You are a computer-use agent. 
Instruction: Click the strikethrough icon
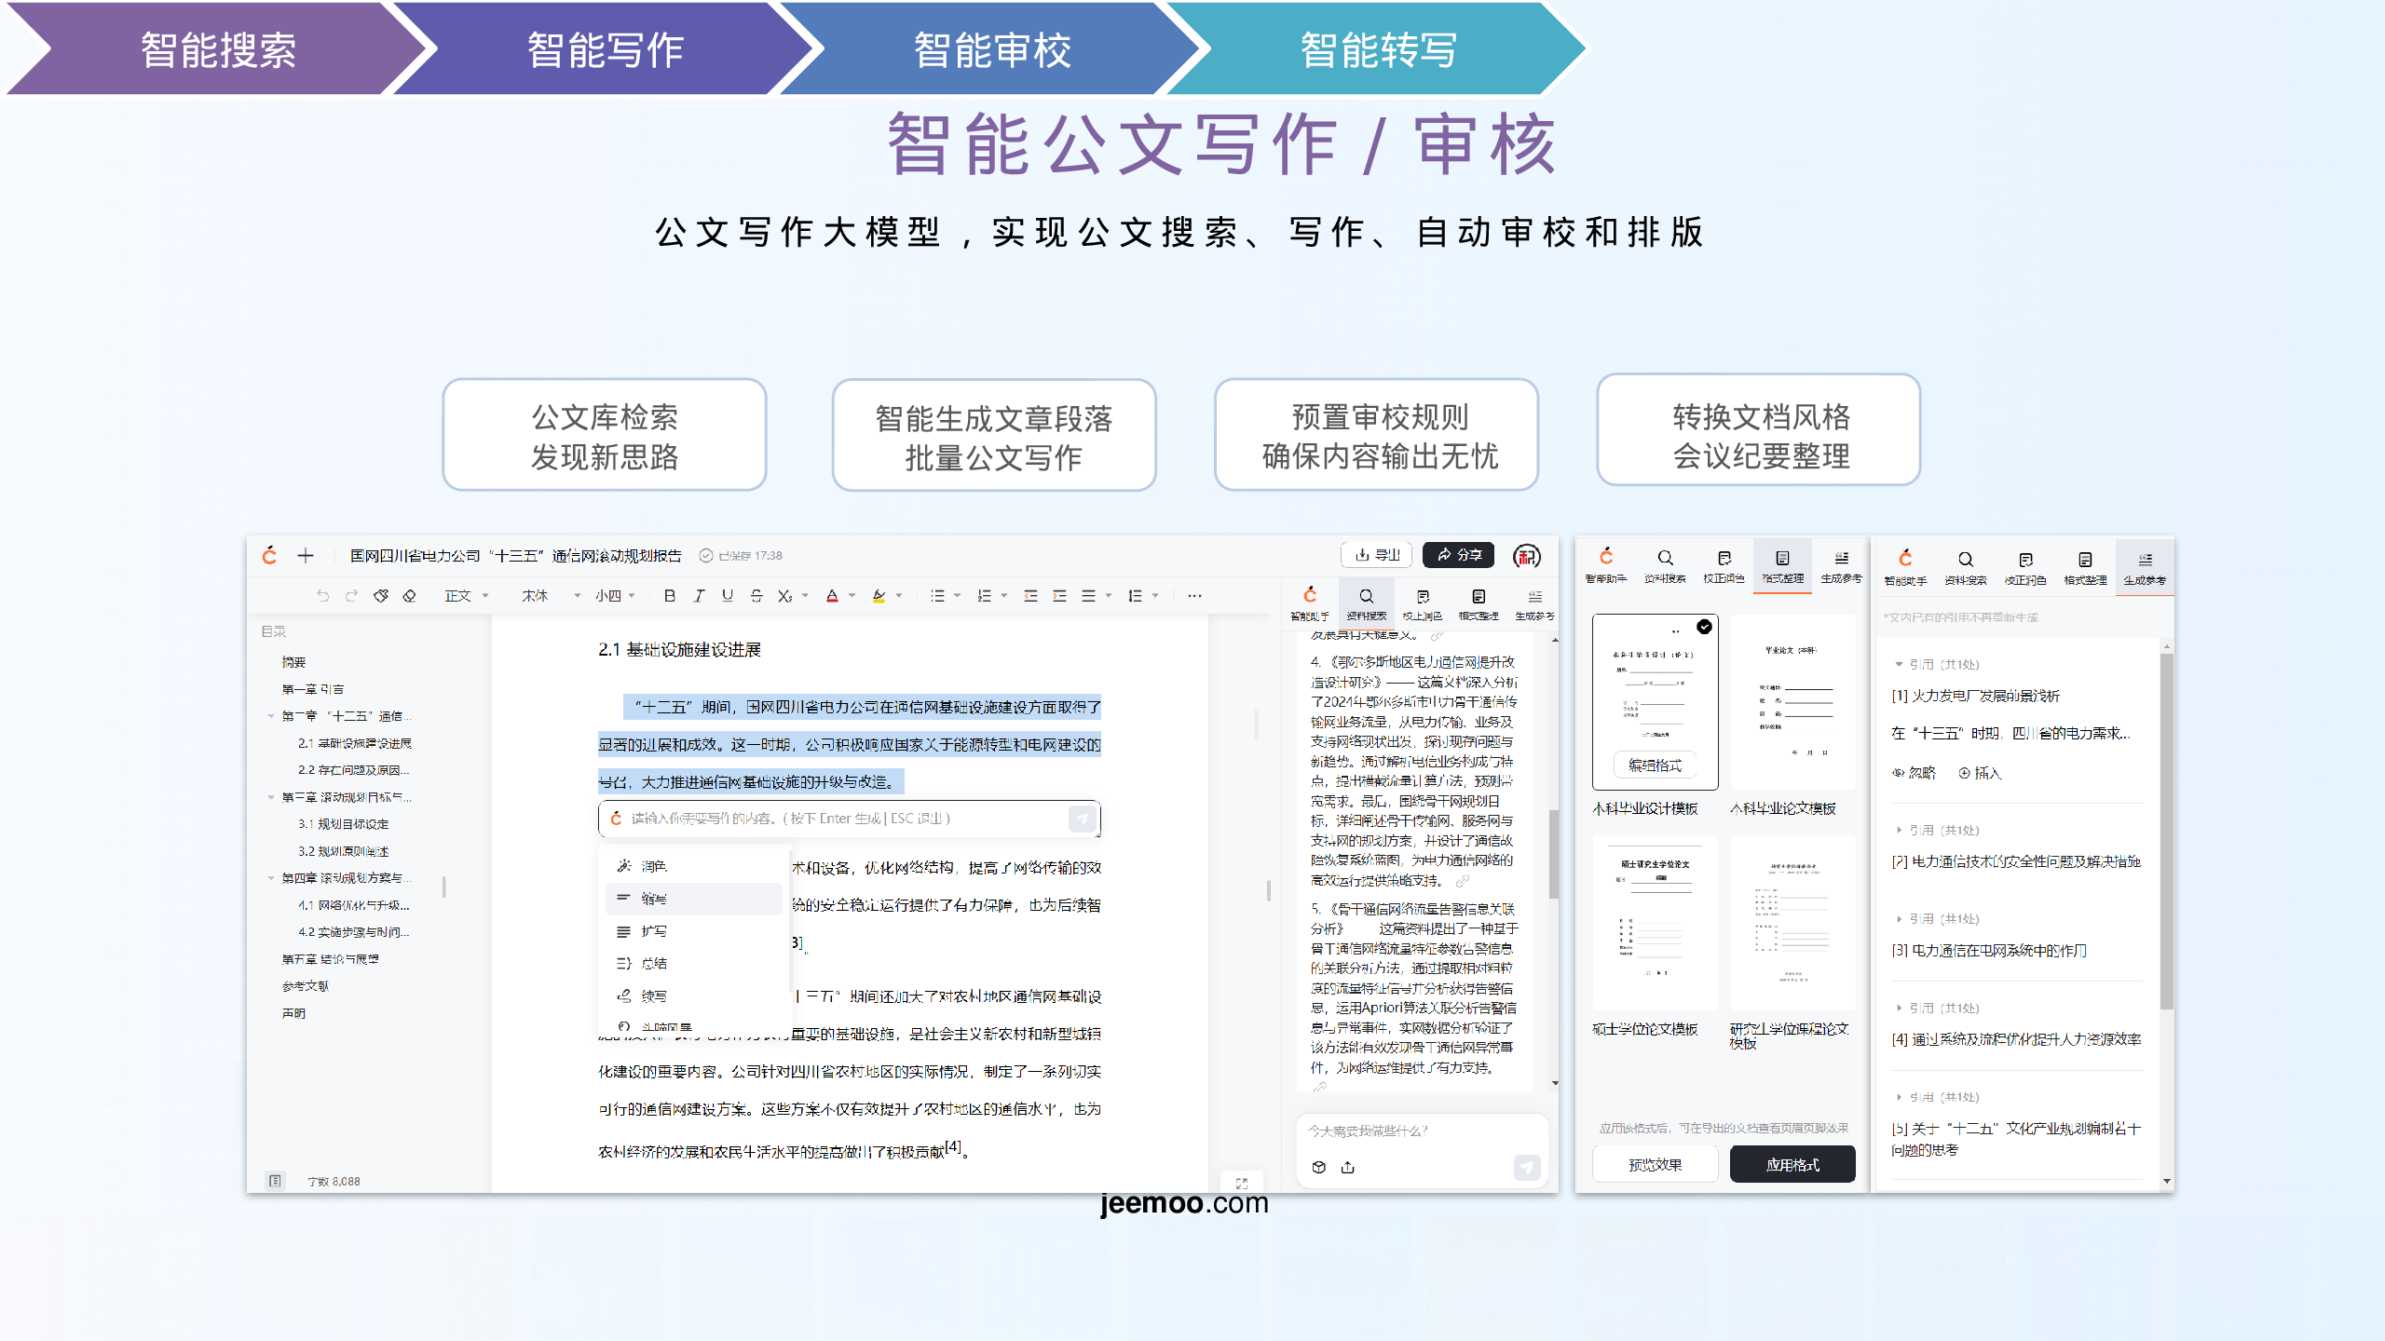pyautogui.click(x=756, y=596)
